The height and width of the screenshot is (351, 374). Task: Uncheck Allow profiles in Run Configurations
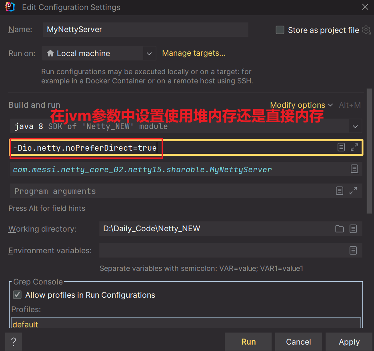click(17, 295)
